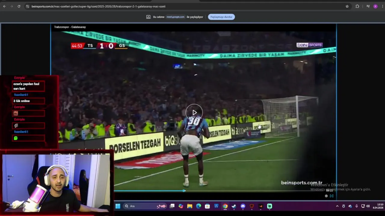Open the blue app icon beside Microsoft Store
Viewport: 385px width, 216px height.
(216, 206)
